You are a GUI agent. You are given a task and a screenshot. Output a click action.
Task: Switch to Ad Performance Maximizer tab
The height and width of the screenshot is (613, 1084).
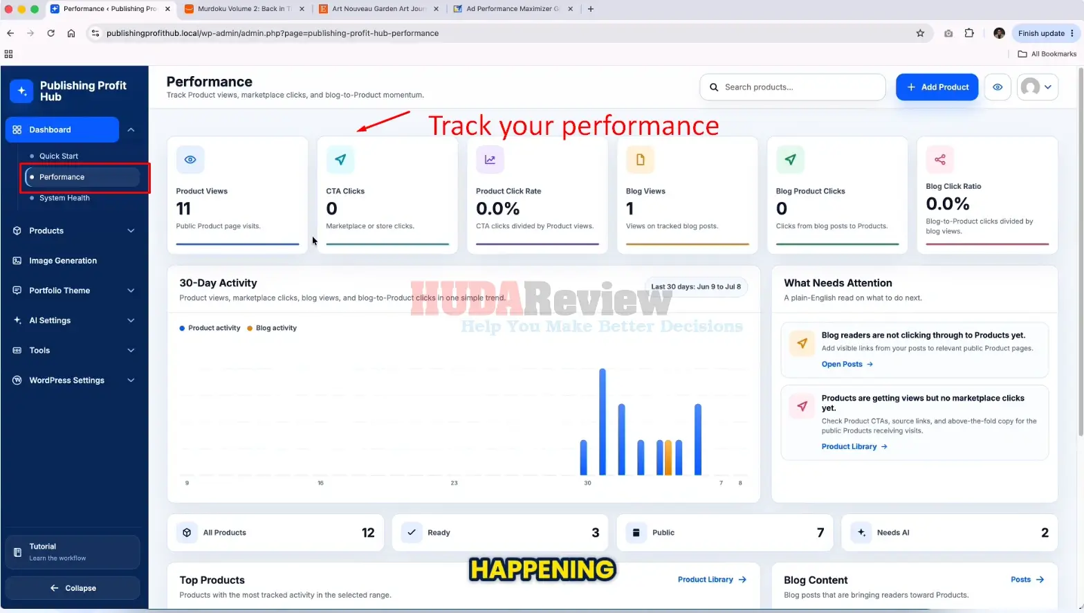512,9
